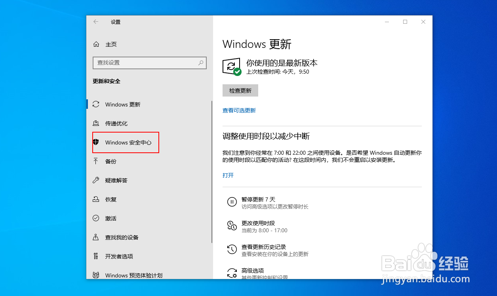The image size is (497, 296).
Task: Click the Windows 安全中心 shield icon
Action: click(96, 142)
